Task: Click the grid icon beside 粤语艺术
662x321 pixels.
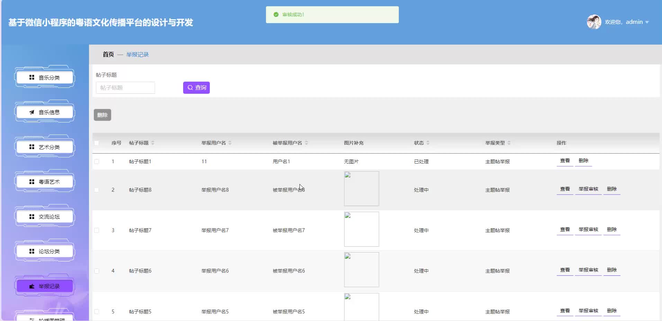Action: pyautogui.click(x=32, y=182)
